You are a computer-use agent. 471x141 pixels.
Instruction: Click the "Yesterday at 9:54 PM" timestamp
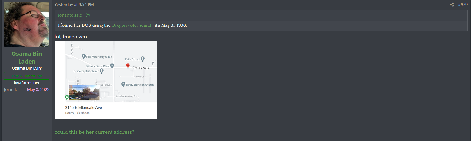[74, 4]
